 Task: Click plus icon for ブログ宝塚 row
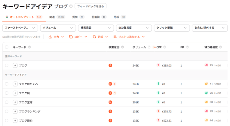15,102
